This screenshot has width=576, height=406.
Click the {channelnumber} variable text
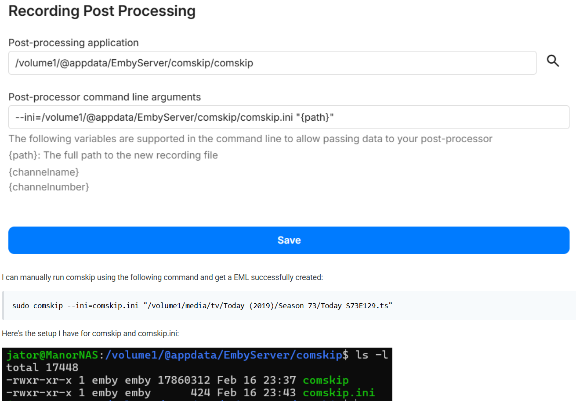49,187
